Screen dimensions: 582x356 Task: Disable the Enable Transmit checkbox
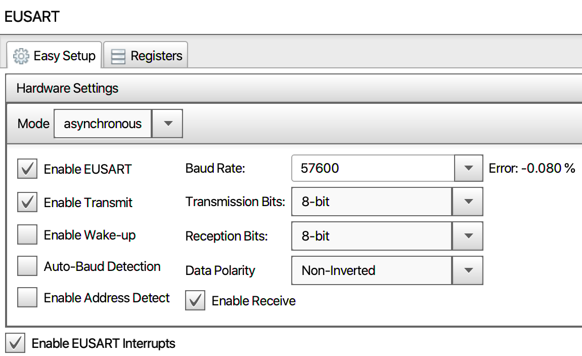[x=27, y=202]
